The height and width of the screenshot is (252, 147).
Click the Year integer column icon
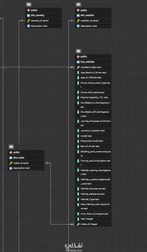tap(78, 219)
